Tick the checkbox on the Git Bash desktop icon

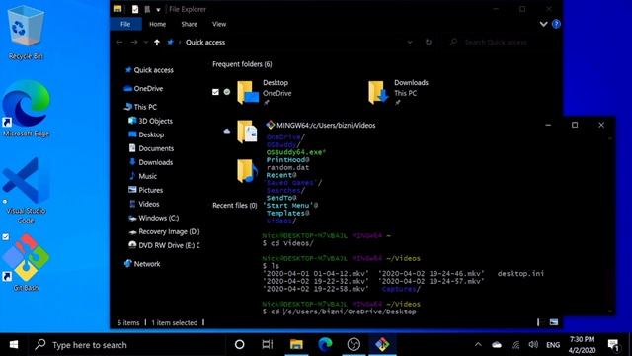tap(6, 237)
